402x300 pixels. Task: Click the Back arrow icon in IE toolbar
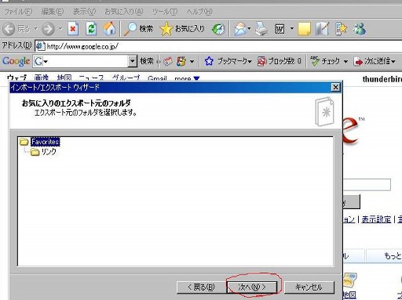[9, 28]
